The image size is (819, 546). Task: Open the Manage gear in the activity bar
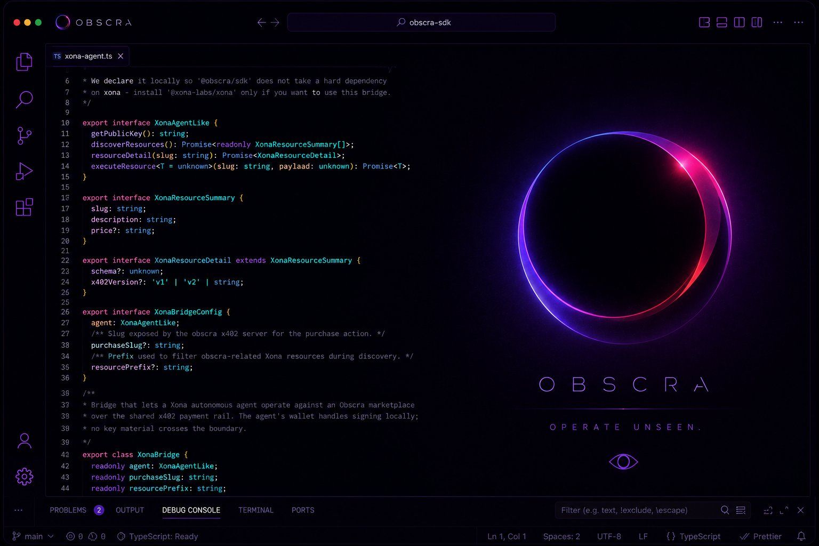(24, 476)
